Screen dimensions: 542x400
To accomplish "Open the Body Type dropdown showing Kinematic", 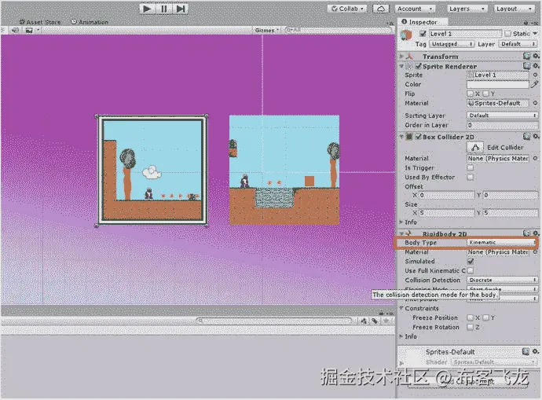I will [x=501, y=243].
